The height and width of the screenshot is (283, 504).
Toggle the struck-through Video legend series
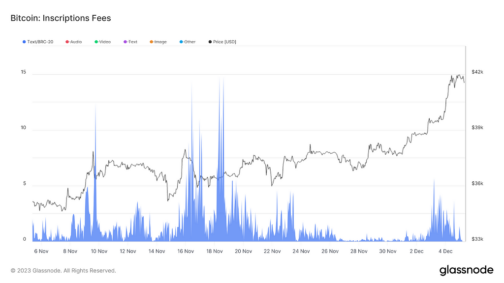[x=102, y=42]
